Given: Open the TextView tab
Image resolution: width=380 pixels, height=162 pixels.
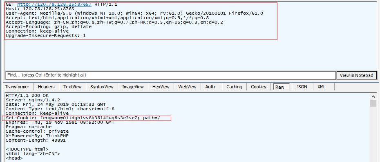Looking at the screenshot, I should point(72,87).
